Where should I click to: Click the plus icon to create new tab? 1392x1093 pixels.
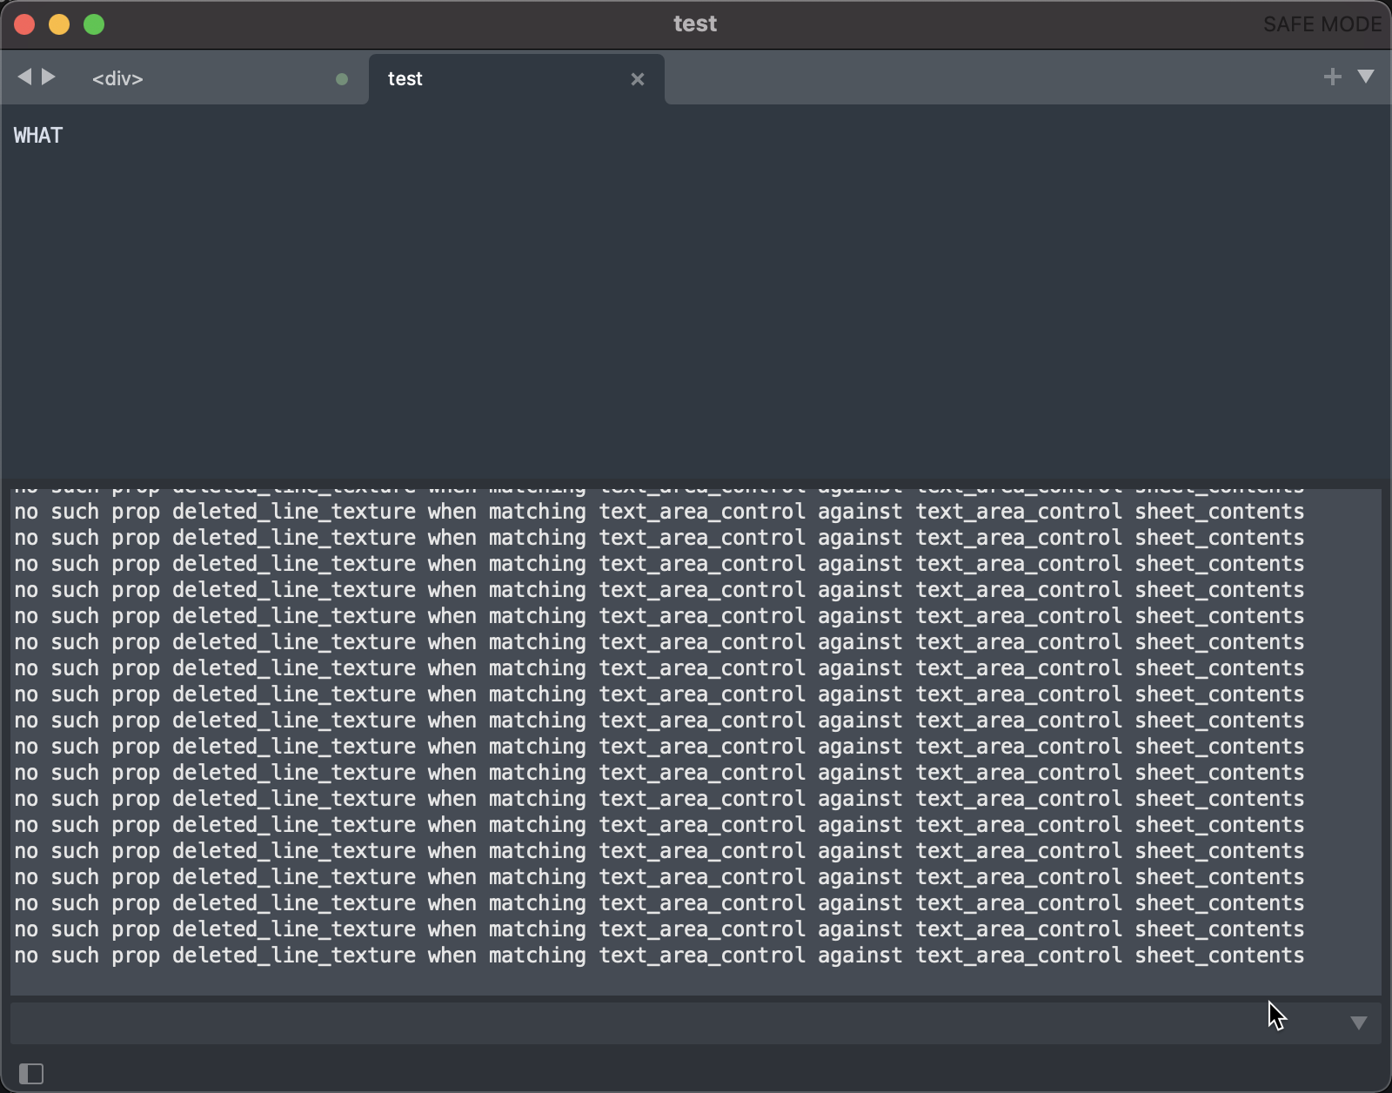1333,77
